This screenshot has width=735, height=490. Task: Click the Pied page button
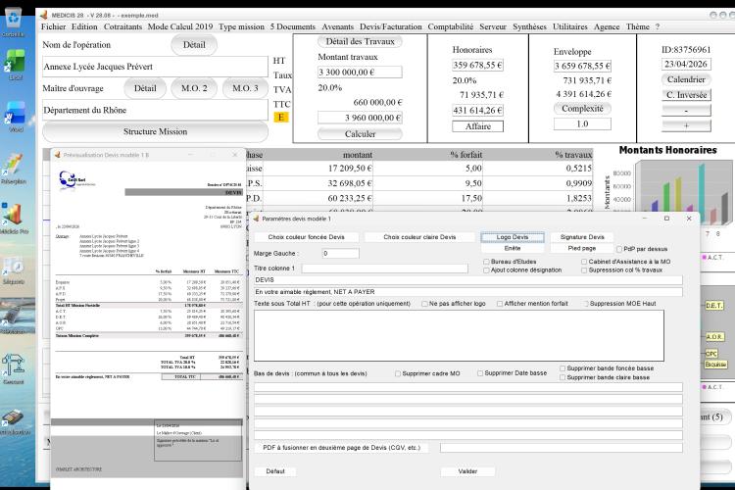click(582, 248)
